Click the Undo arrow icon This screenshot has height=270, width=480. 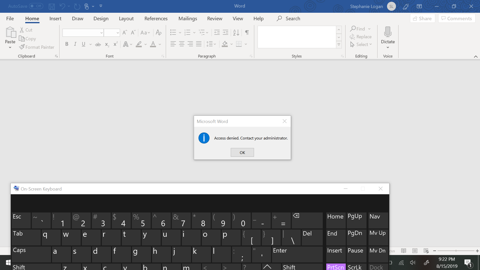click(x=62, y=6)
